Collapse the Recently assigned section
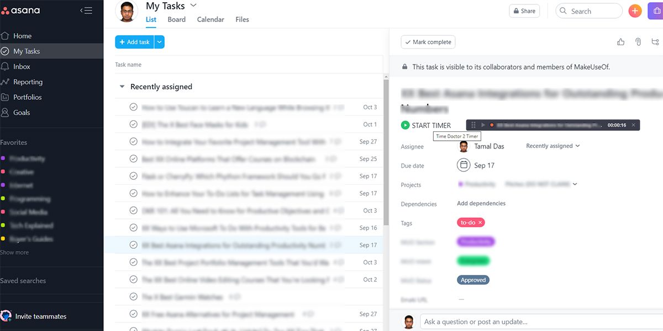This screenshot has height=331, width=663. pyautogui.click(x=122, y=87)
